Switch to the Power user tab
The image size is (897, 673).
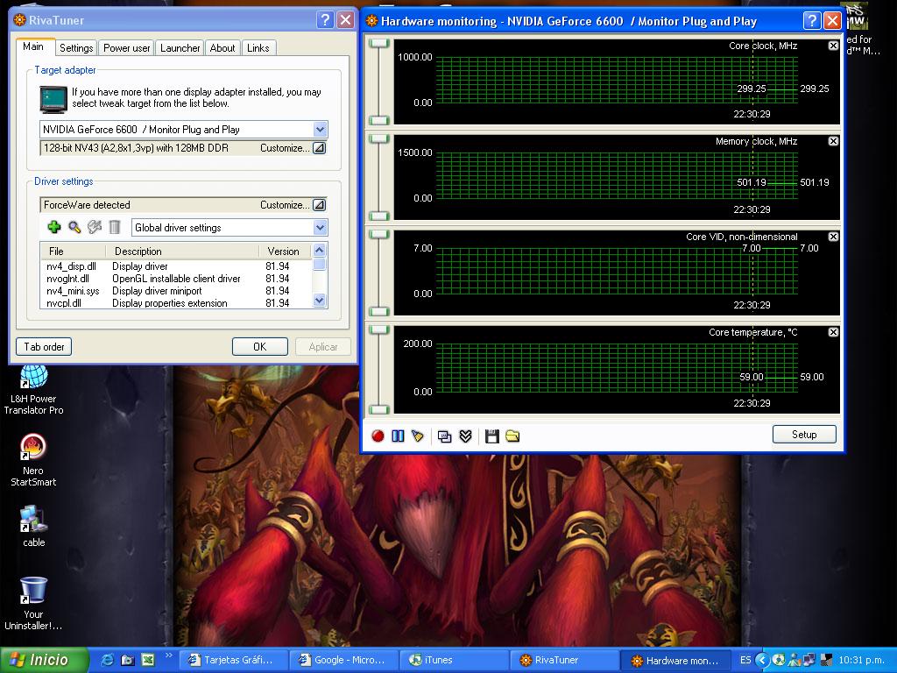[127, 48]
